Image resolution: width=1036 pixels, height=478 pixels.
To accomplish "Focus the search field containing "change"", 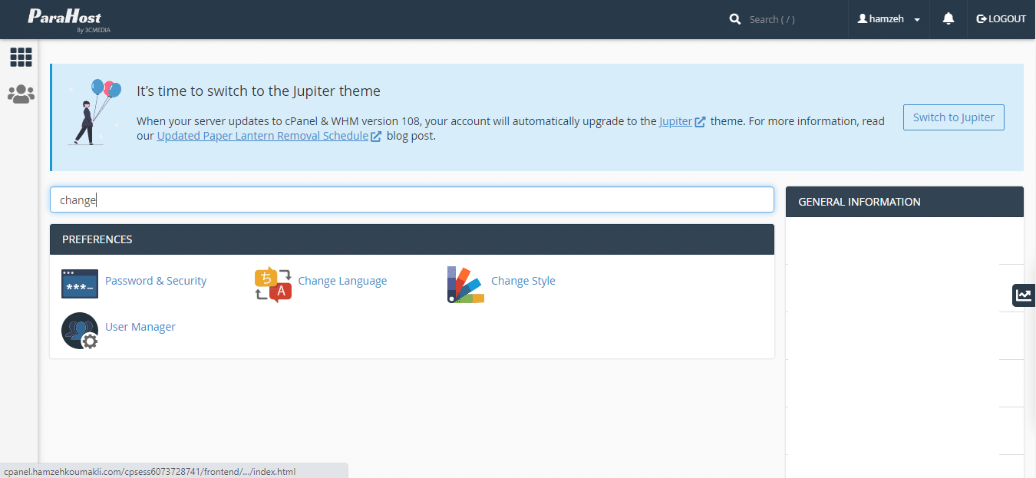I will click(x=411, y=199).
